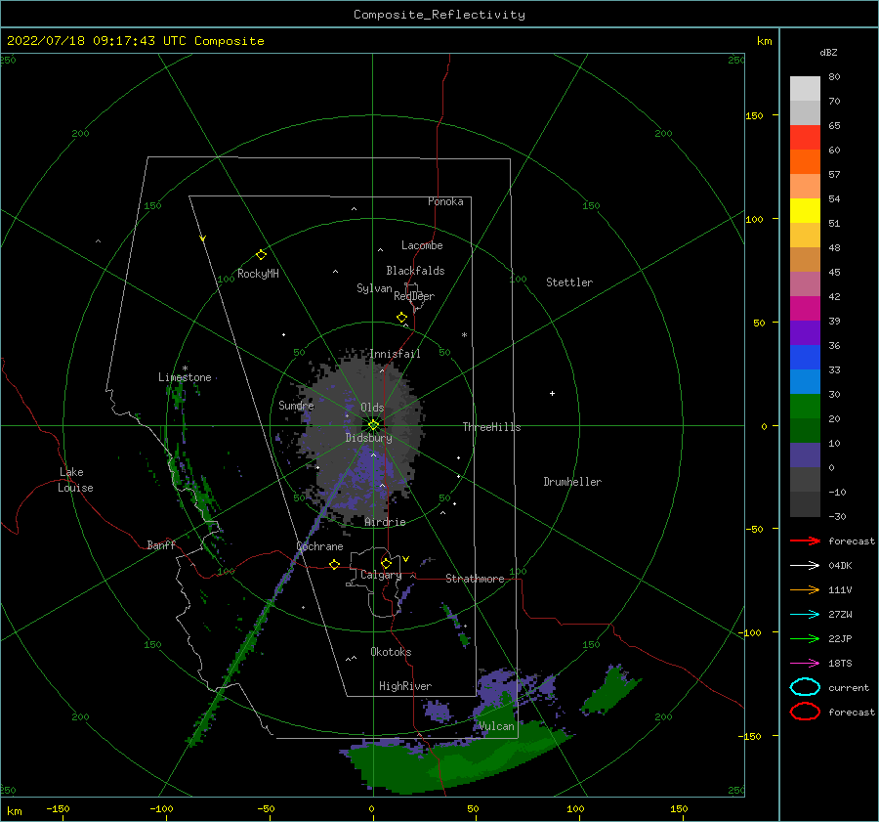Screen dimensions: 879x822
Task: Click the Okotoks city label
Action: (x=391, y=652)
